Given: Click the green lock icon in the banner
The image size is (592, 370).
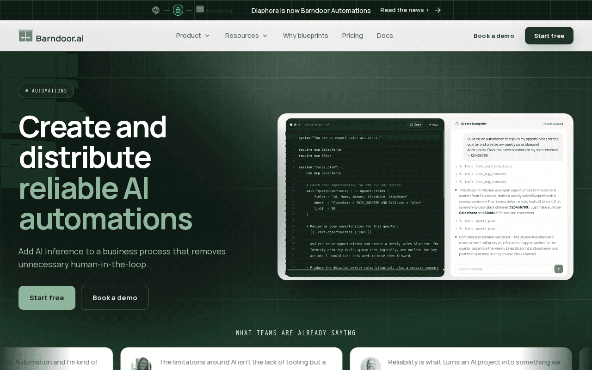Looking at the screenshot, I should 178,10.
